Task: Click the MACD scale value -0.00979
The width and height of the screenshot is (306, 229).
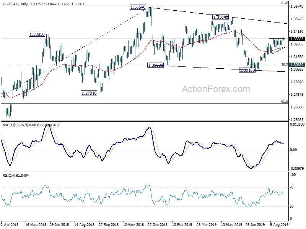Action: 297,168
